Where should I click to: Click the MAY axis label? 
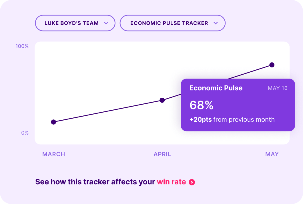point(272,154)
